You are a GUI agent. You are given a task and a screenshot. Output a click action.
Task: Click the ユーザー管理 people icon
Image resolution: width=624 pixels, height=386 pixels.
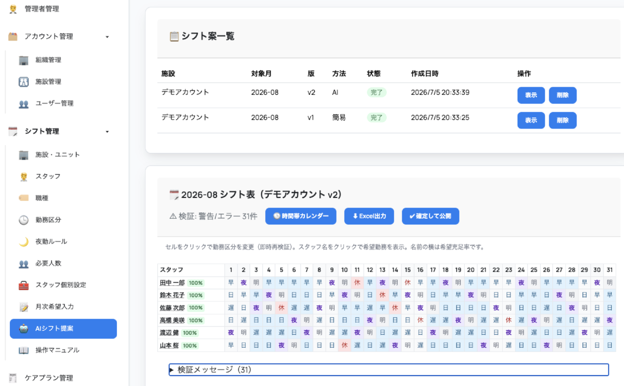tap(24, 104)
